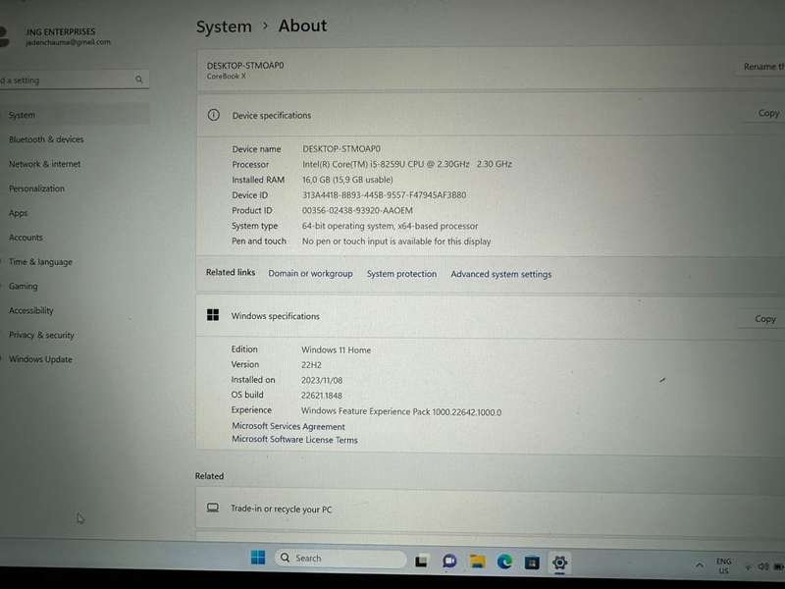The width and height of the screenshot is (785, 589).
Task: Click the Pen and touch value
Action: pyautogui.click(x=396, y=241)
